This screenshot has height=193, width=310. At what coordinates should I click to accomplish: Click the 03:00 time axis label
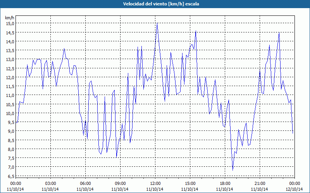50,183
